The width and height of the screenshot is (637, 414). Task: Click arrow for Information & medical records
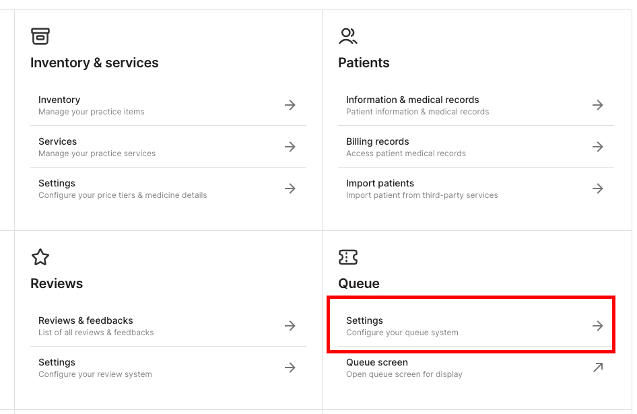(x=597, y=105)
